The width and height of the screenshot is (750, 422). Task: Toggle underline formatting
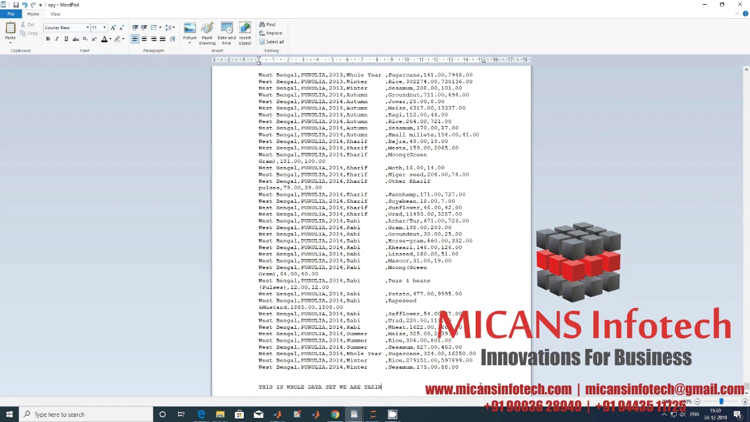point(66,39)
